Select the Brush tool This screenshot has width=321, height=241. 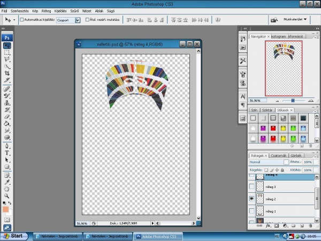tap(7, 96)
